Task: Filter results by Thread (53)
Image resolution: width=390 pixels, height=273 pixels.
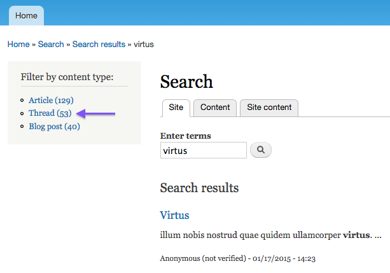Action: (x=50, y=113)
